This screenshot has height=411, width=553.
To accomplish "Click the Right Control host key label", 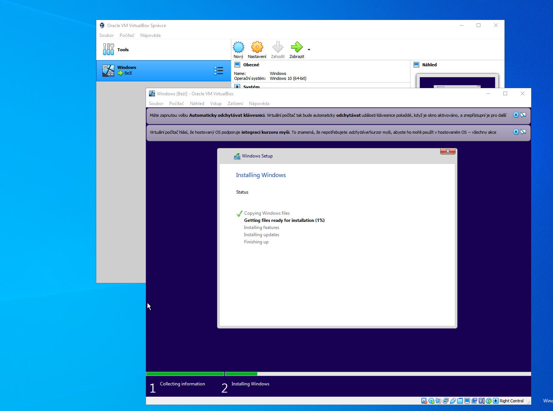I will tap(512, 401).
